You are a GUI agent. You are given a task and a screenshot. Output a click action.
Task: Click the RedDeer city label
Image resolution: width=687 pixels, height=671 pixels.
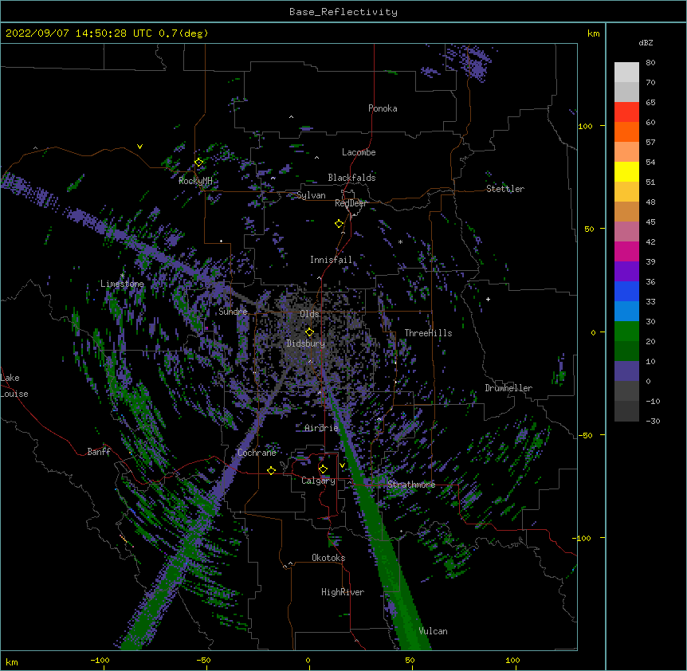351,203
